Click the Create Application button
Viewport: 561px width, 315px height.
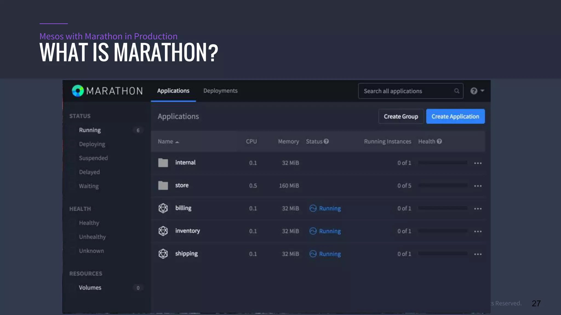(x=455, y=116)
